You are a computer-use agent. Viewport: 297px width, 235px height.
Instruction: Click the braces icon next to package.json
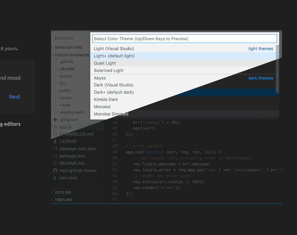click(56, 156)
